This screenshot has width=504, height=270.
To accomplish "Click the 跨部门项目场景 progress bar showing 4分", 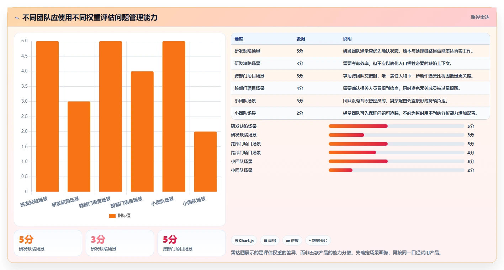I will (397, 152).
